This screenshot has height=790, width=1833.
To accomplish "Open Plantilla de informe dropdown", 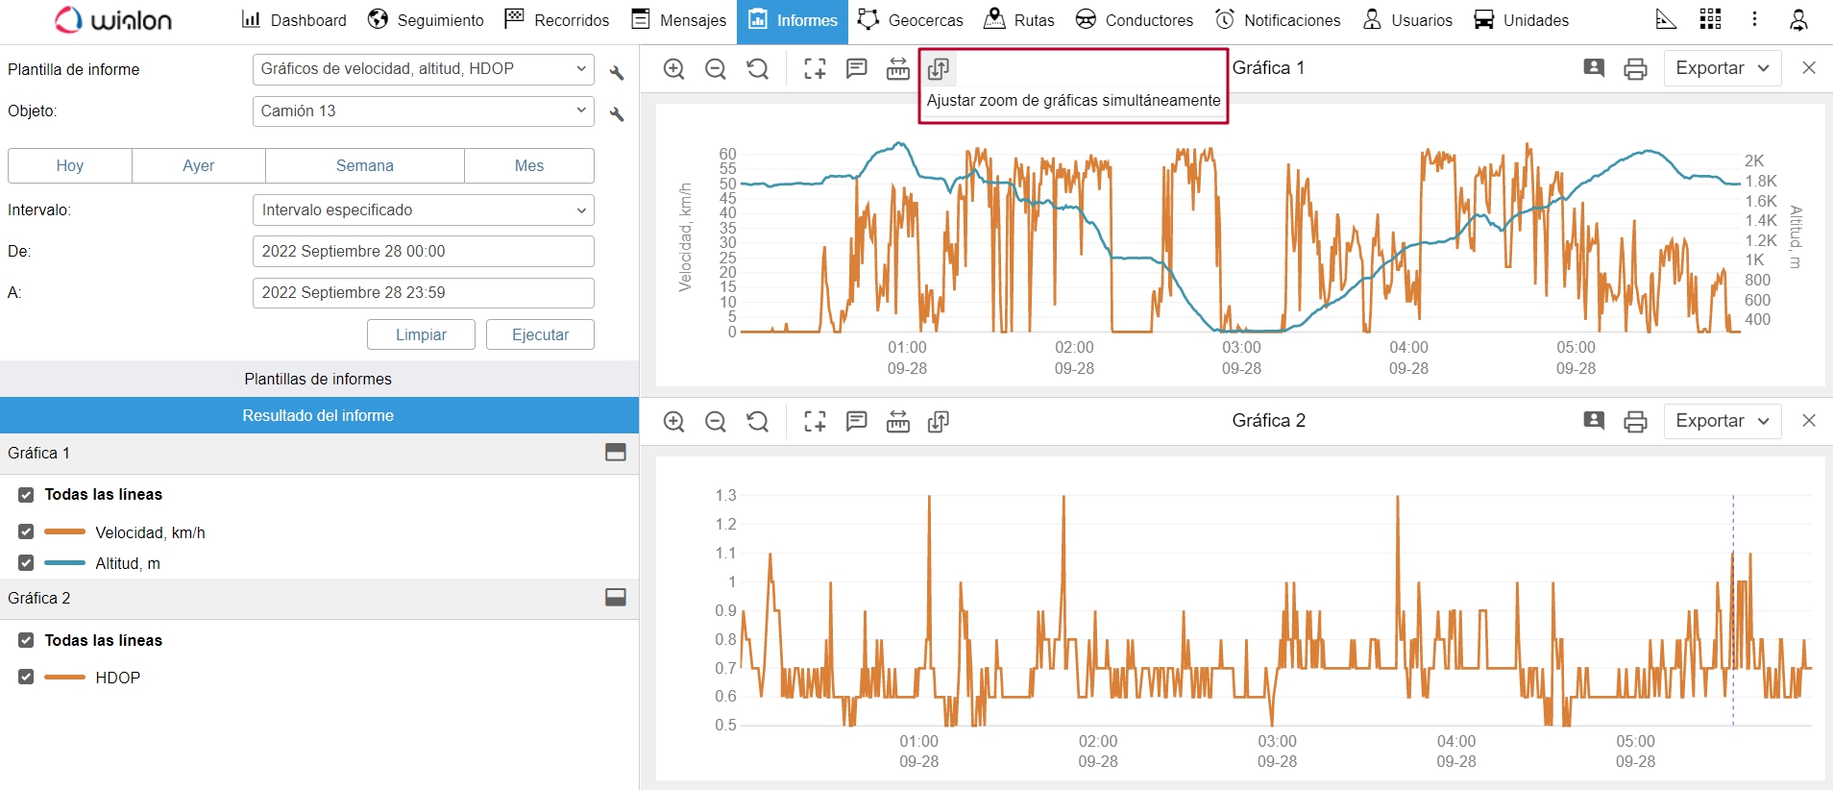I will [x=423, y=69].
